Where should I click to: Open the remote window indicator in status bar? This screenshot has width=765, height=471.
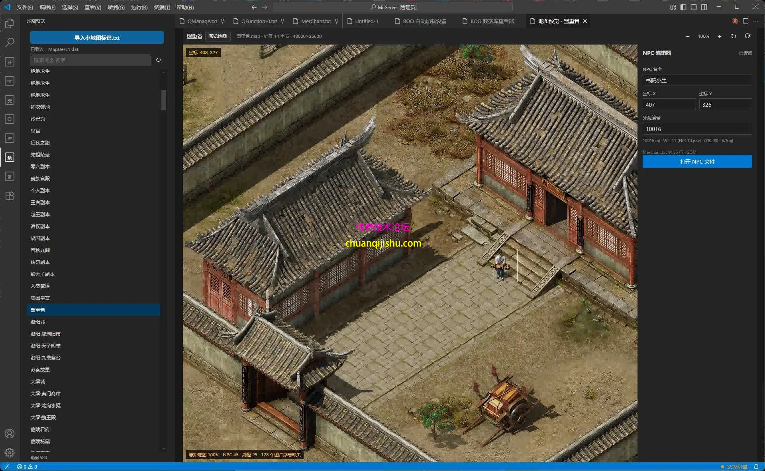coord(7,467)
